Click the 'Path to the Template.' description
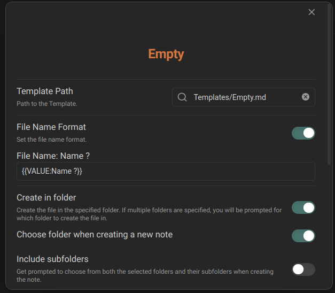This screenshot has height=293, width=335. [x=47, y=104]
